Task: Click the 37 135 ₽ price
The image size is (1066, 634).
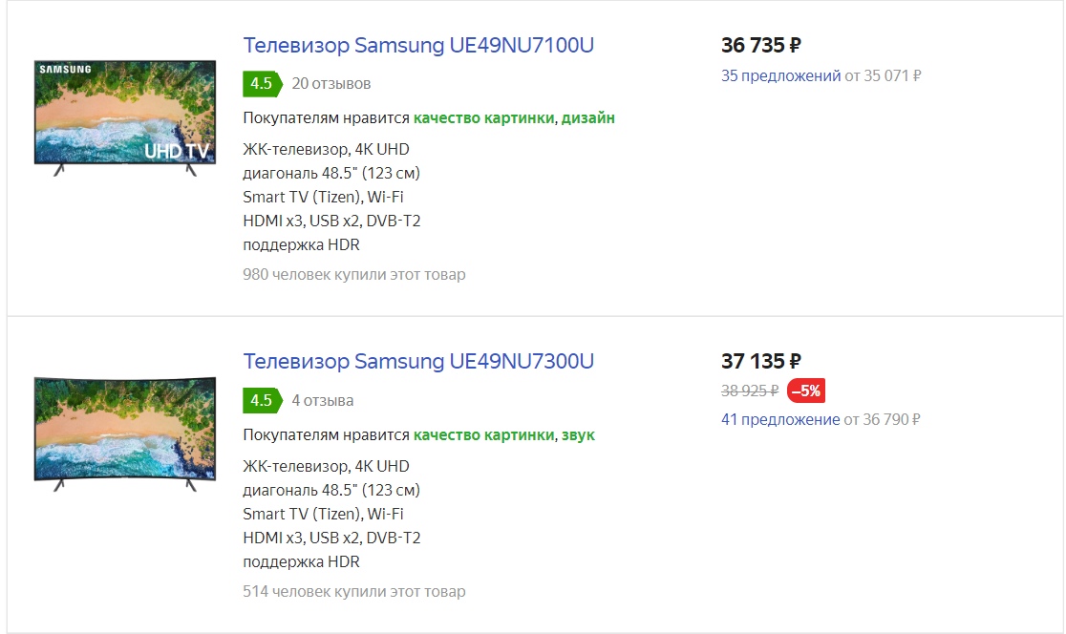Action: pos(760,361)
